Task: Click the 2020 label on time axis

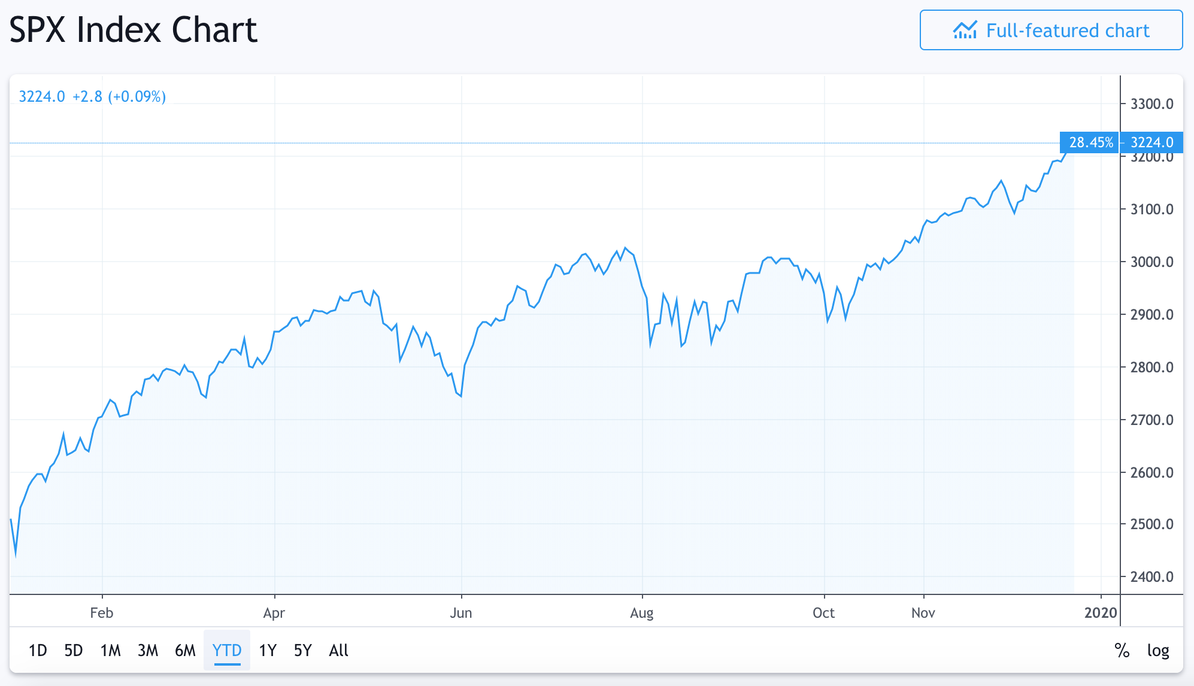Action: [1101, 613]
